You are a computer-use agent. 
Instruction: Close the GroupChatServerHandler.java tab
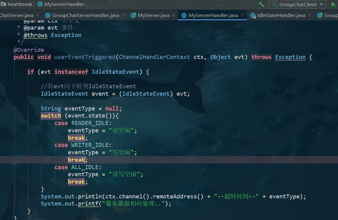[x=123, y=15]
